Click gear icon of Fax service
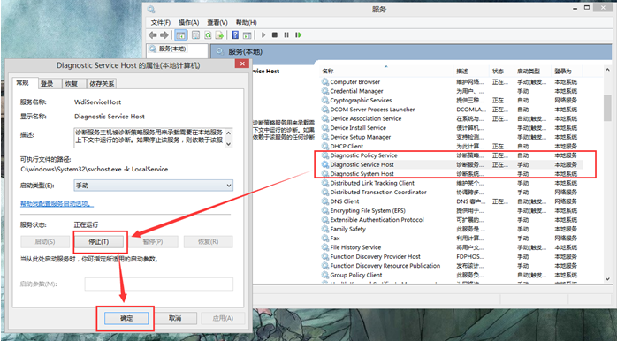The height and width of the screenshot is (341, 617). click(x=325, y=238)
